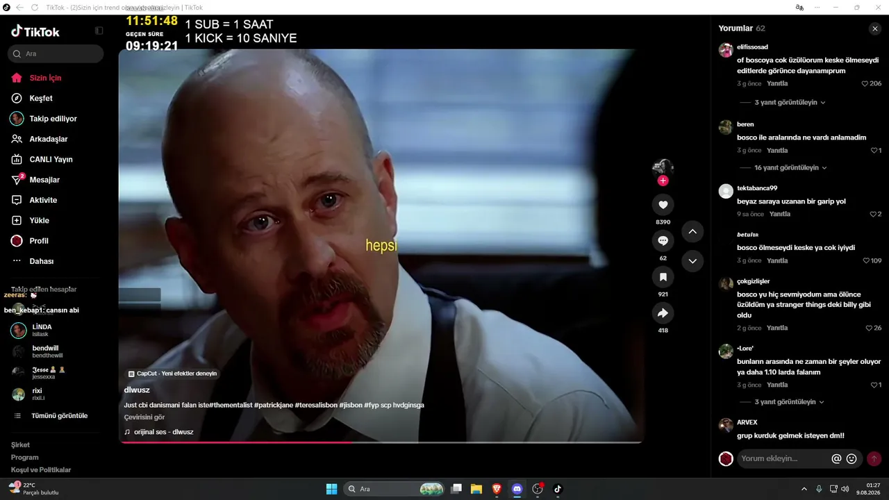The image size is (889, 500).
Task: Click the CapCut Yeni efektler deneyin link
Action: click(x=172, y=374)
